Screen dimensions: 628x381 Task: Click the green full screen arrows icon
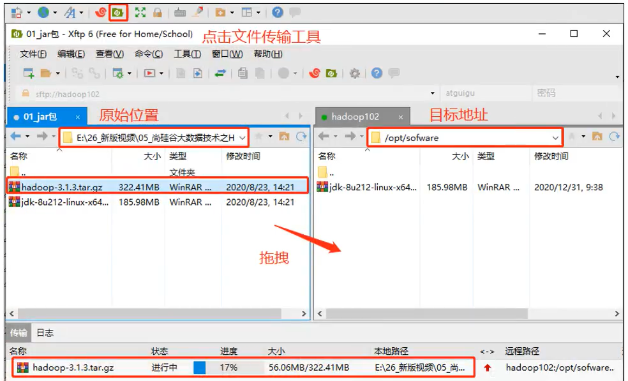tap(140, 13)
